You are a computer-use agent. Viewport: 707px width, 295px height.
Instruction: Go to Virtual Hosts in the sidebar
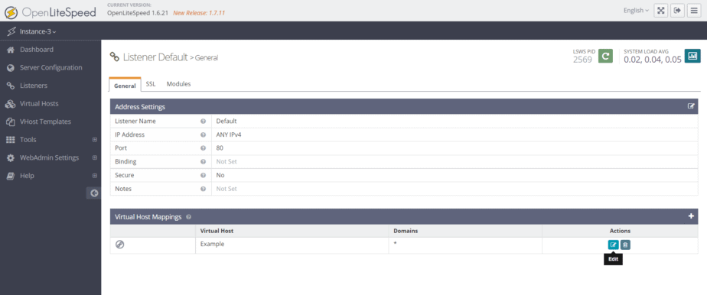pos(39,104)
